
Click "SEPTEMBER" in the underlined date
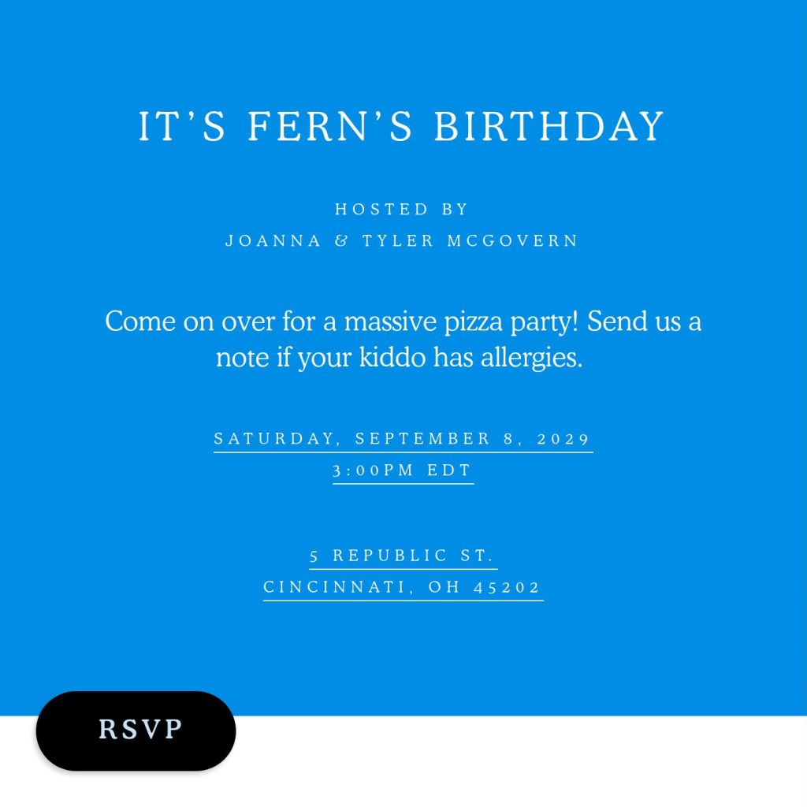click(426, 438)
